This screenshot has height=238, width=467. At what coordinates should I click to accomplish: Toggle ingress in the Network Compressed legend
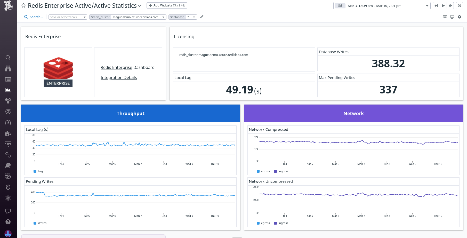(x=281, y=171)
